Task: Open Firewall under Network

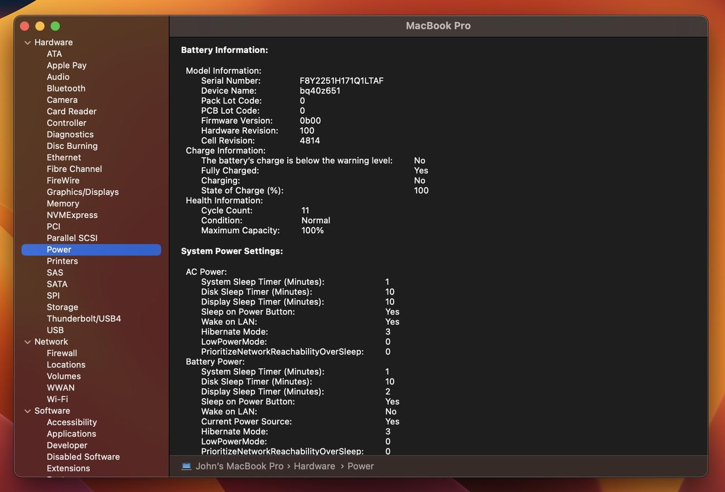Action: [62, 354]
